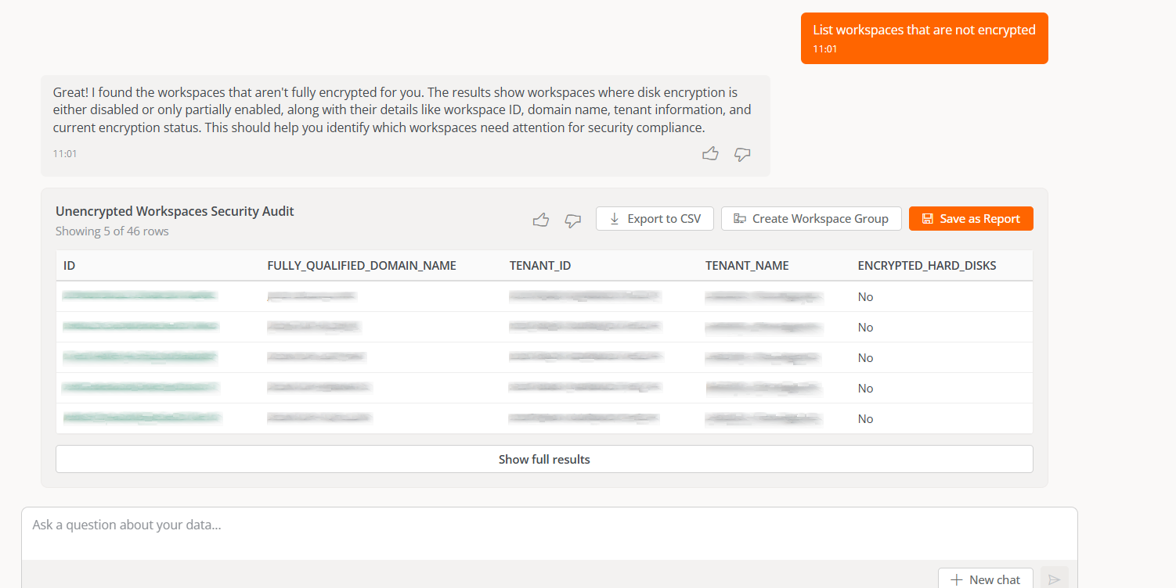Click the TENANT_ID column header

540,266
